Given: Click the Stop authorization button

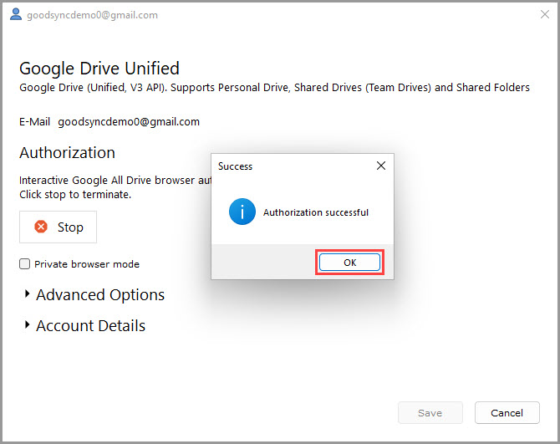Looking at the screenshot, I should click(x=58, y=227).
